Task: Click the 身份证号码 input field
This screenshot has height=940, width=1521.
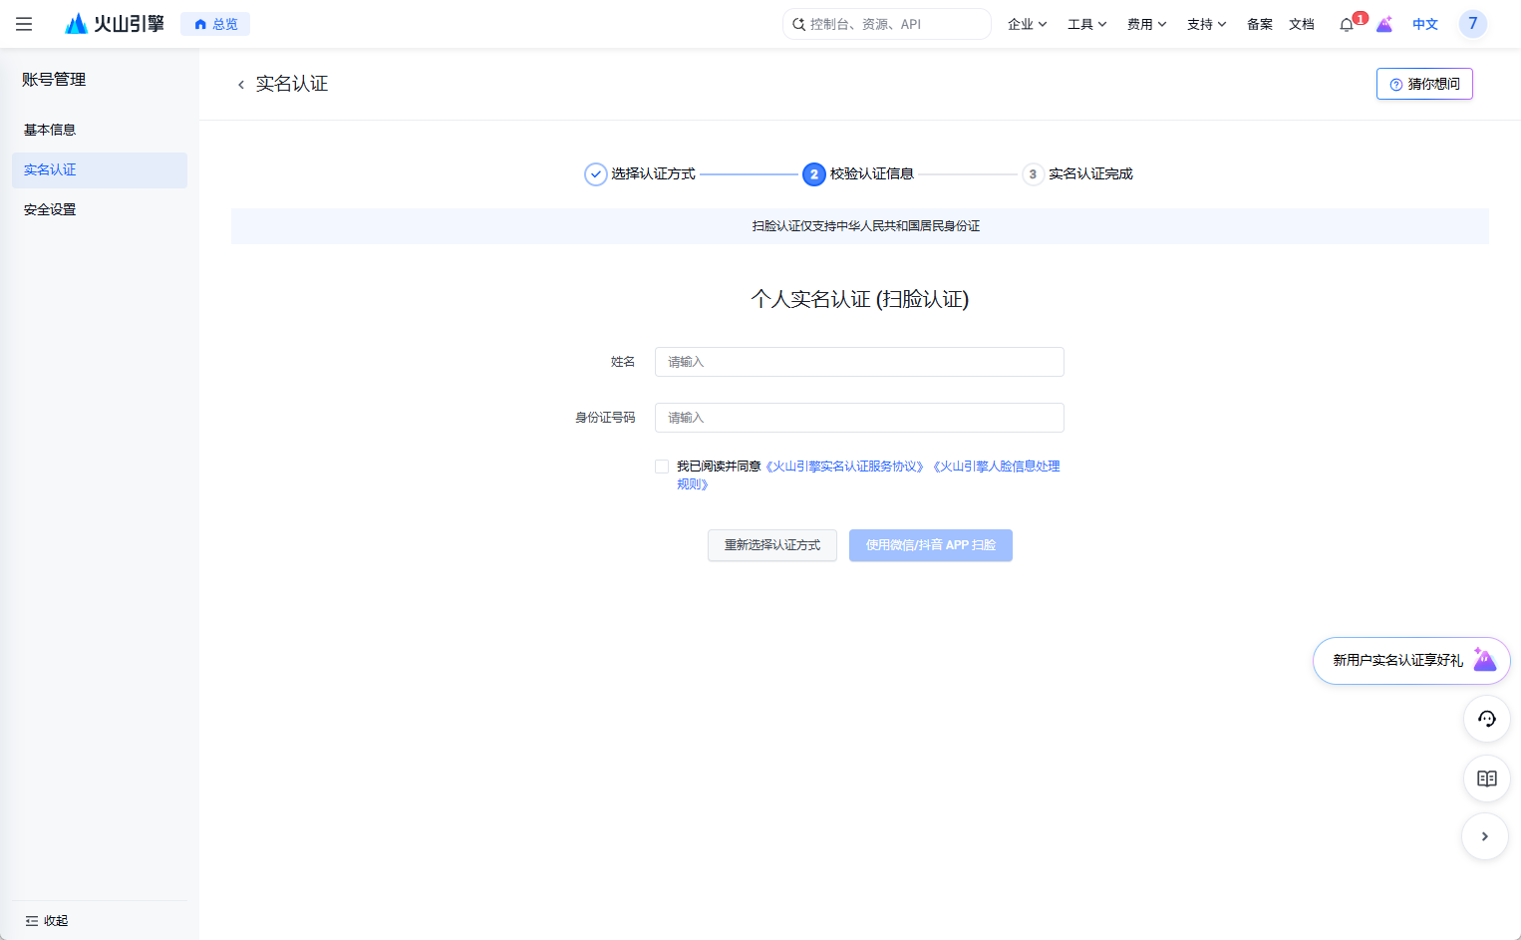Action: click(x=859, y=418)
